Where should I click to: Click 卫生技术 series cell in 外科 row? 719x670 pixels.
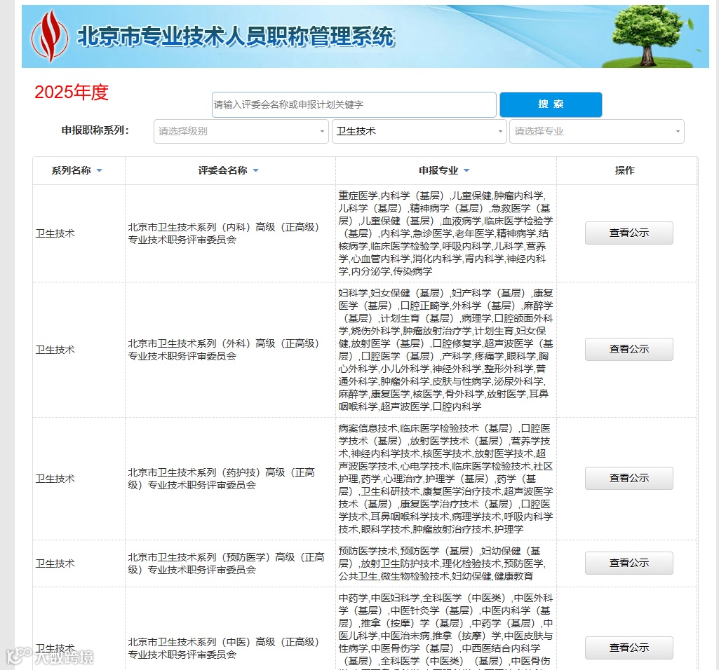[x=79, y=350]
